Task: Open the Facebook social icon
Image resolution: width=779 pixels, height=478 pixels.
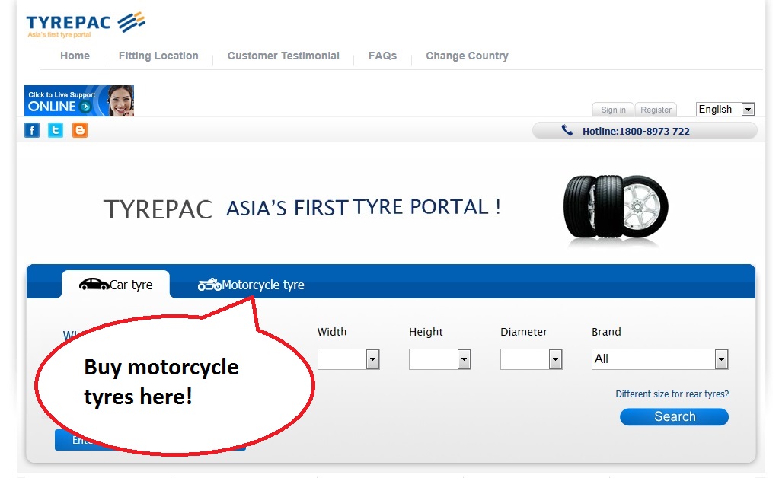Action: coord(31,130)
